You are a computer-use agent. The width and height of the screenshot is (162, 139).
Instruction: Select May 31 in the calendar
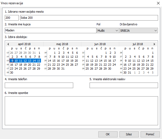[x=63, y=69]
